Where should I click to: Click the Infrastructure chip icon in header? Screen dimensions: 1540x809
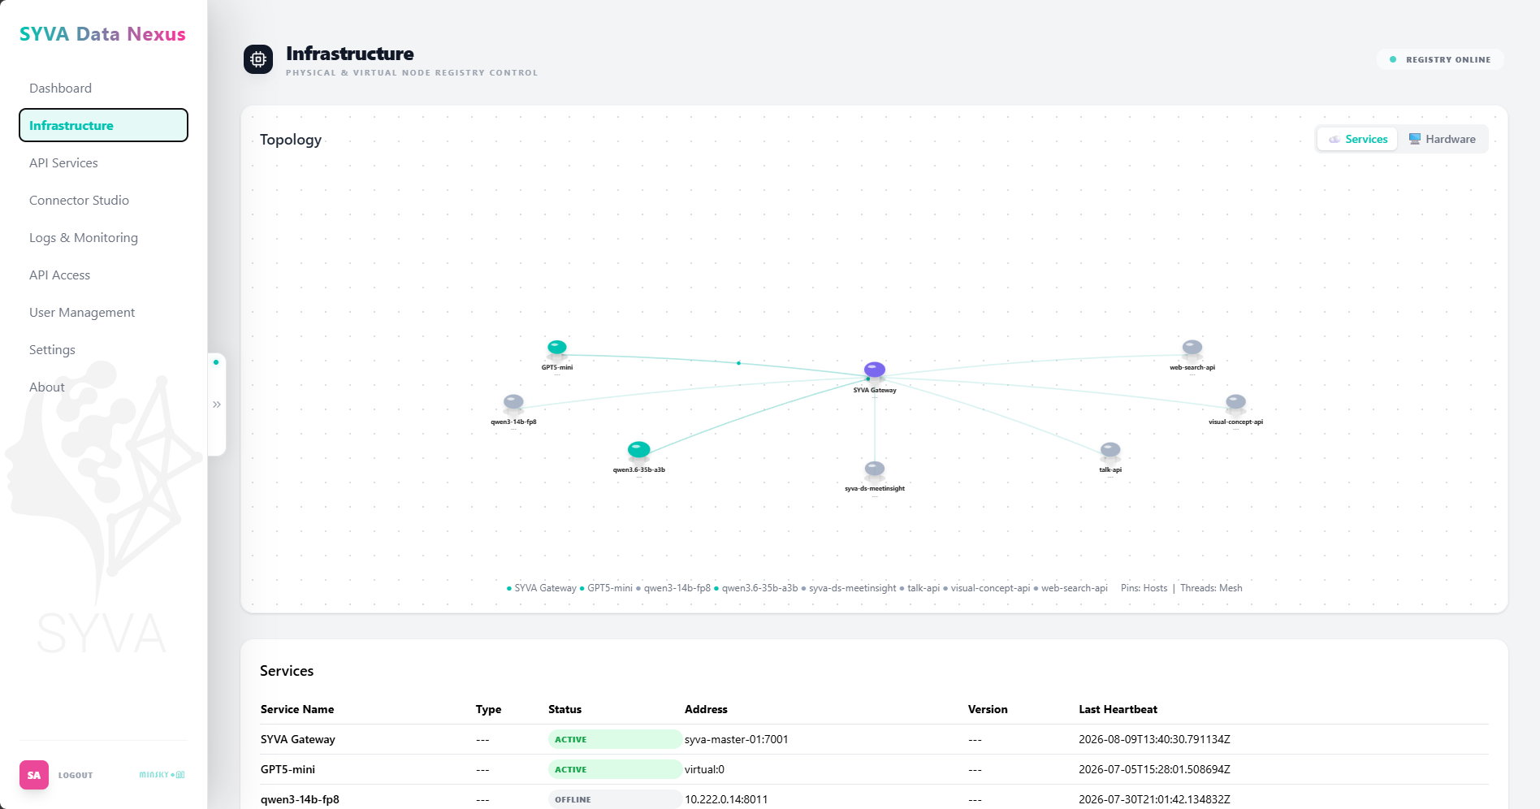(x=258, y=59)
